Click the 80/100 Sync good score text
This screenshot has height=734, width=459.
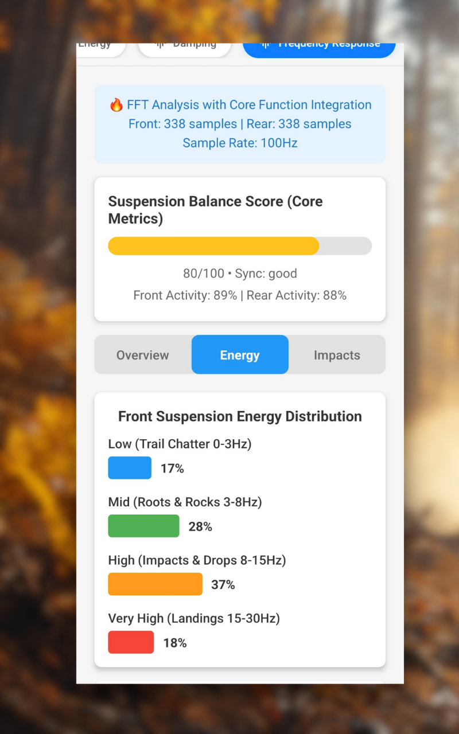[x=240, y=274]
